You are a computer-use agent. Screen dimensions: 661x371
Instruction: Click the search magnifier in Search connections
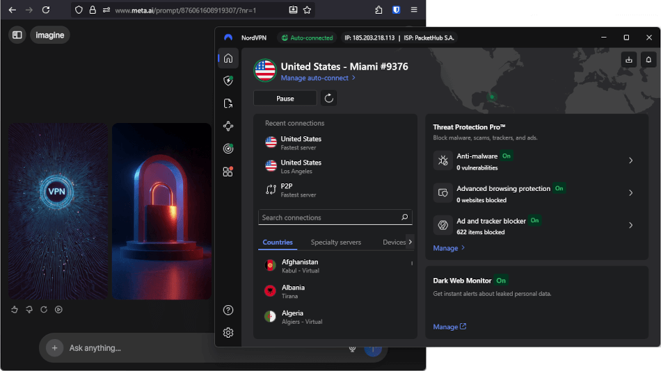405,217
